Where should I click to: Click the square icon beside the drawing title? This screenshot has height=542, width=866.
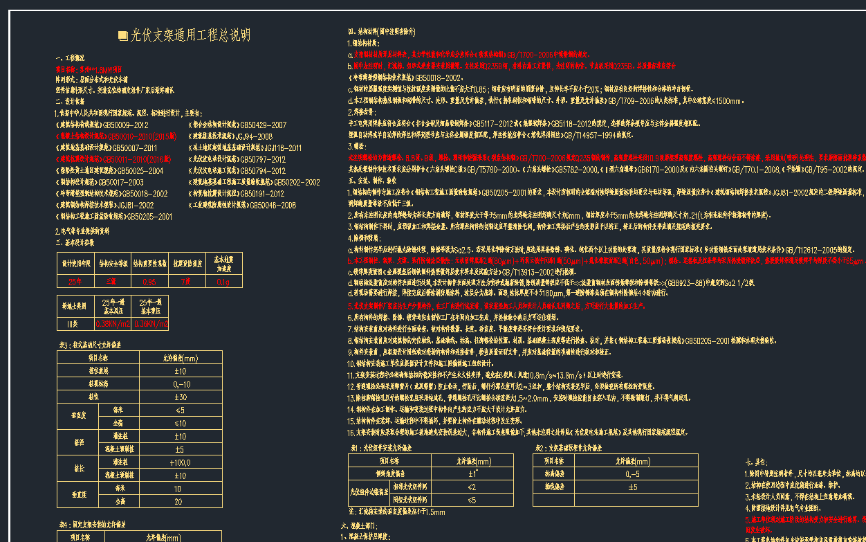pyautogui.click(x=123, y=36)
